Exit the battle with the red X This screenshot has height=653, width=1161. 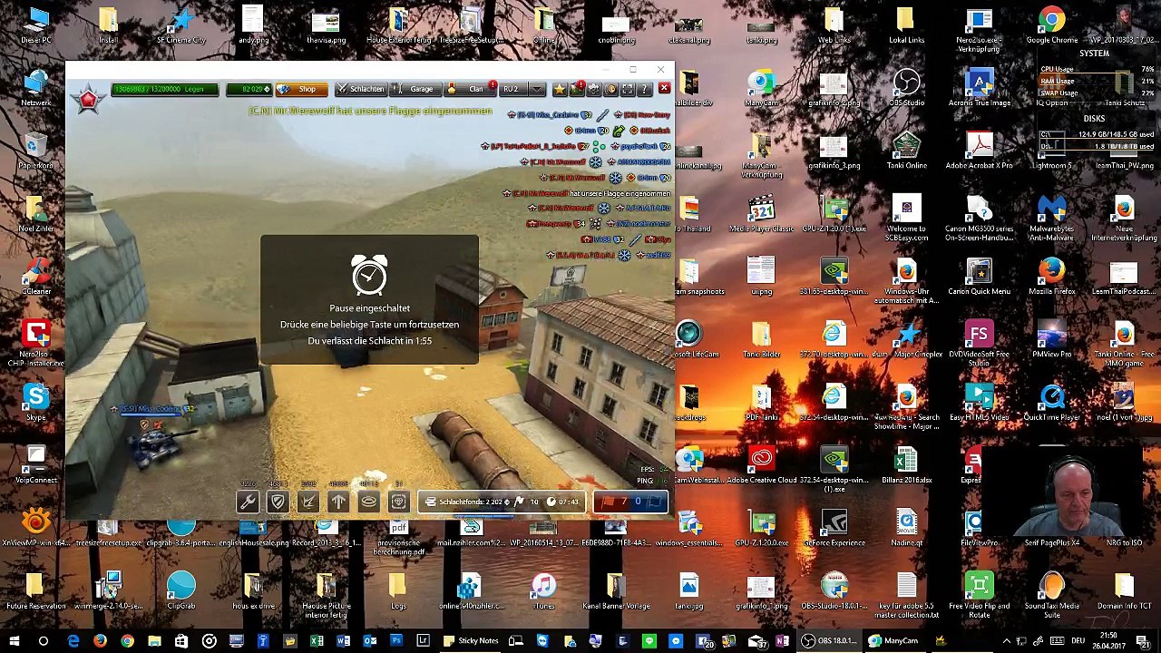[x=664, y=89]
